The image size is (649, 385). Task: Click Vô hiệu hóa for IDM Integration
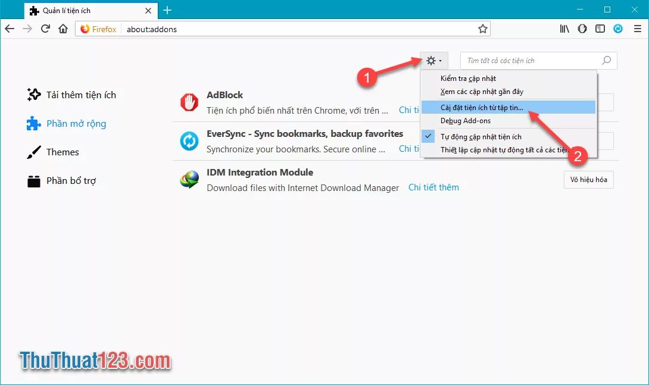(589, 180)
